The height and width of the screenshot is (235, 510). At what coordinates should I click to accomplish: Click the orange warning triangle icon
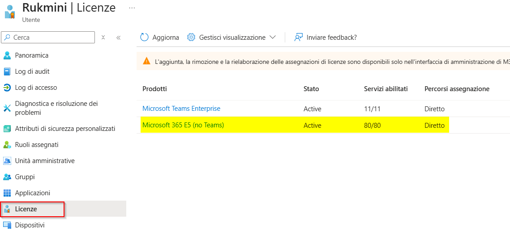[146, 61]
